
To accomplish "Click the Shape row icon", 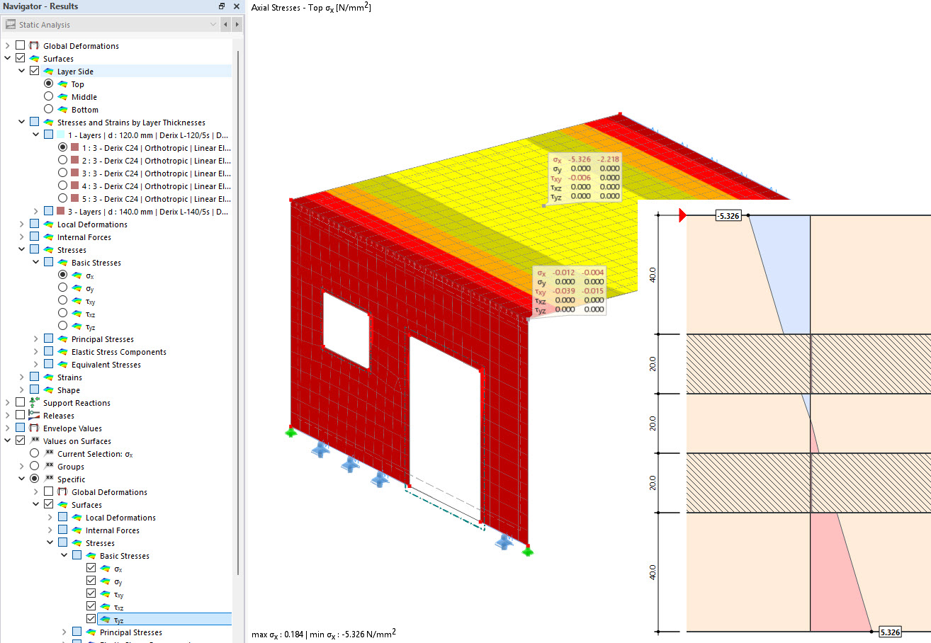I will [48, 390].
